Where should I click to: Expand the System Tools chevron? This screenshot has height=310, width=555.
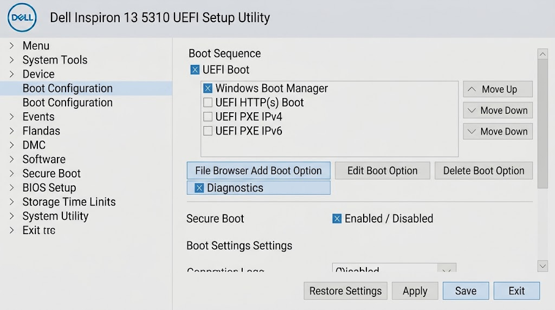[12, 60]
